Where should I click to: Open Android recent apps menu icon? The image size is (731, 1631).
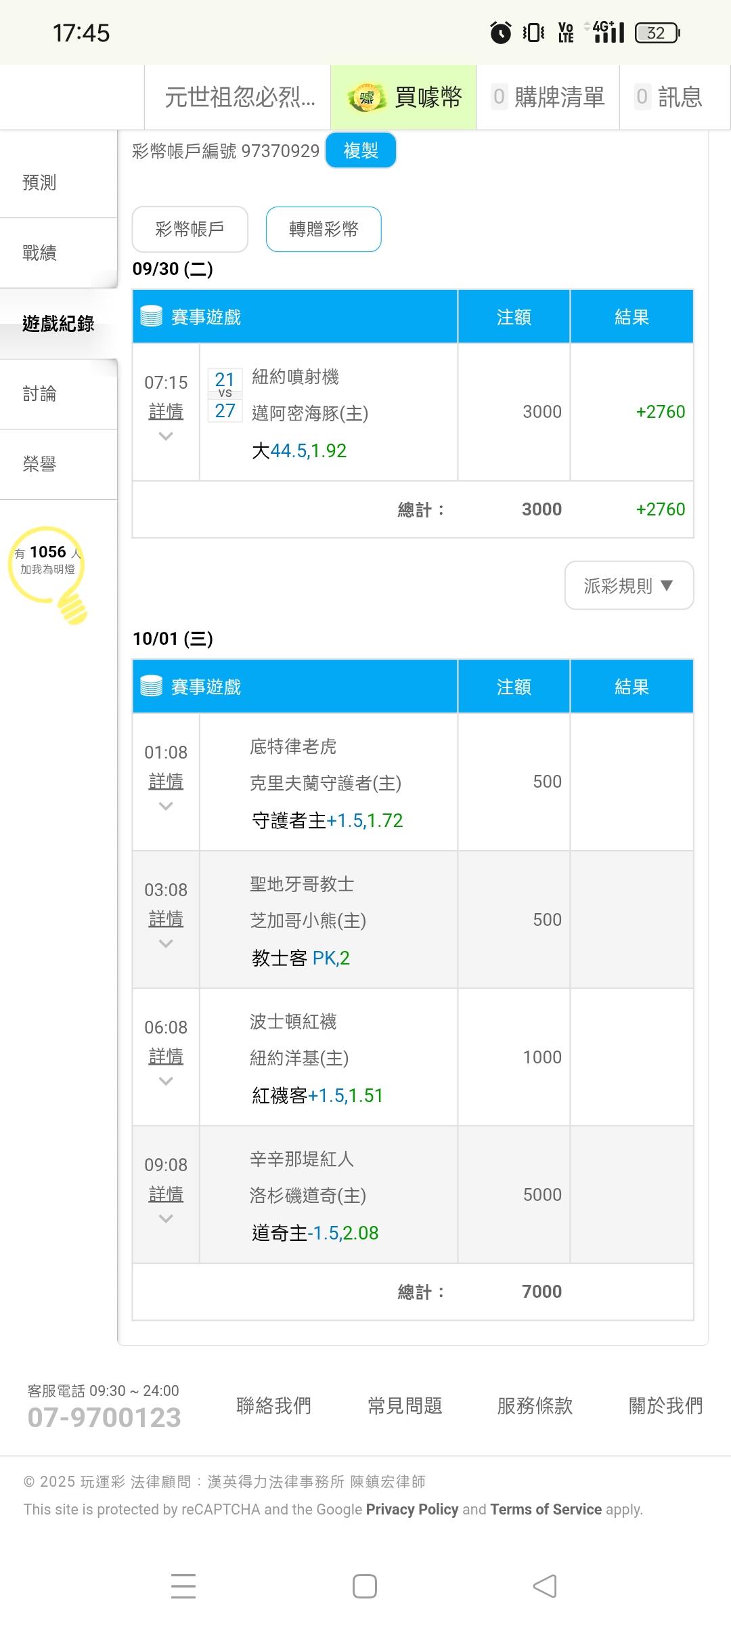(x=183, y=1586)
